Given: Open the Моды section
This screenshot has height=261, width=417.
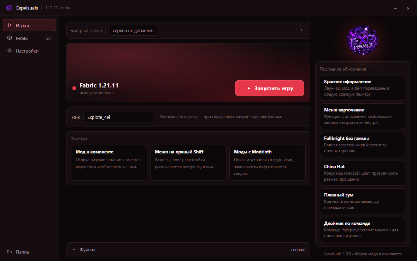Looking at the screenshot, I should click(30, 38).
